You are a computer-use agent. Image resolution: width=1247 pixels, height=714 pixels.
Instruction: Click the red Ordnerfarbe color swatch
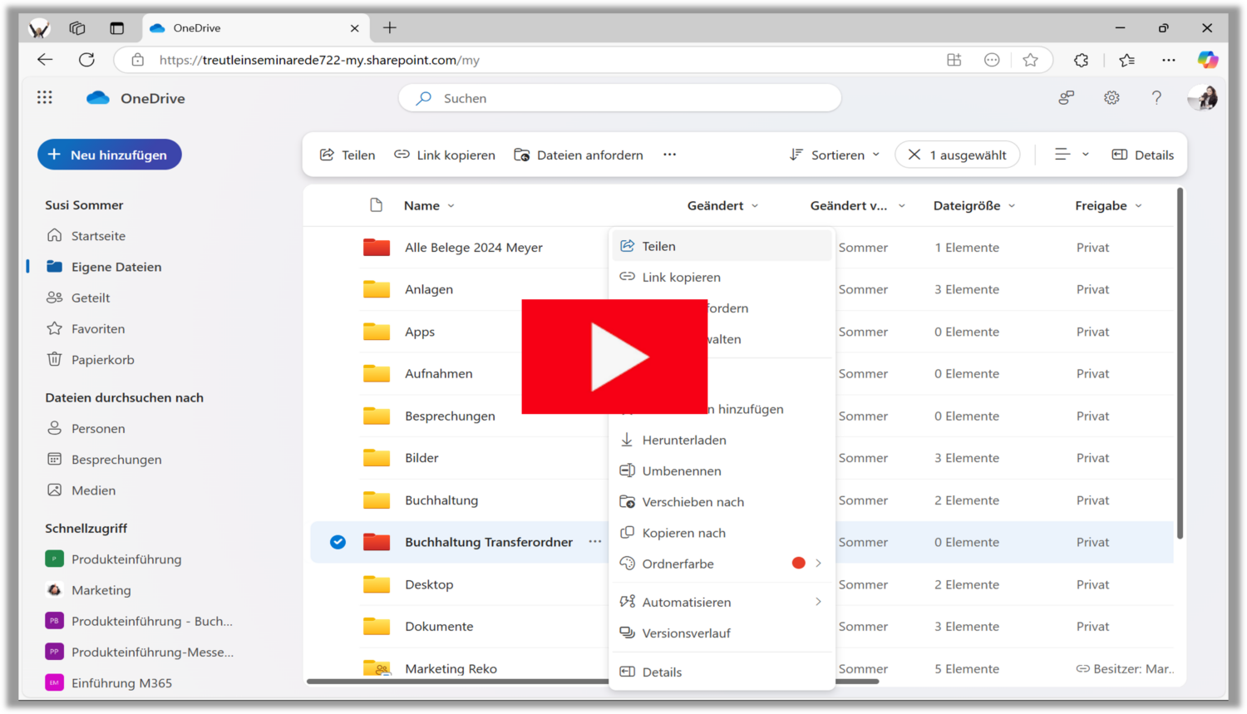[799, 563]
